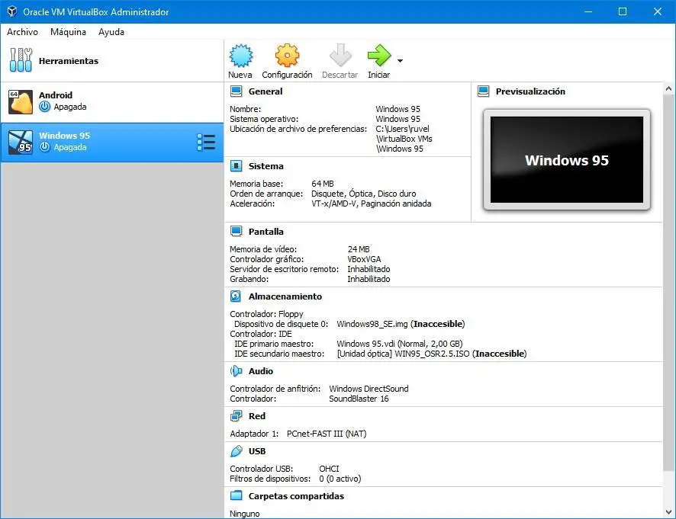Select the Android VM icon

coord(21,101)
